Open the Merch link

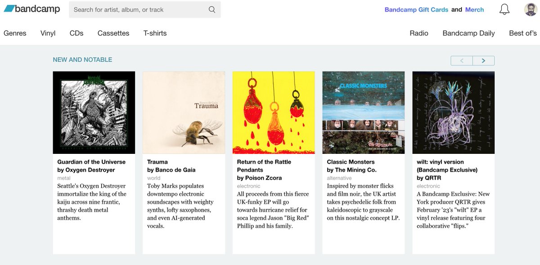tap(474, 9)
